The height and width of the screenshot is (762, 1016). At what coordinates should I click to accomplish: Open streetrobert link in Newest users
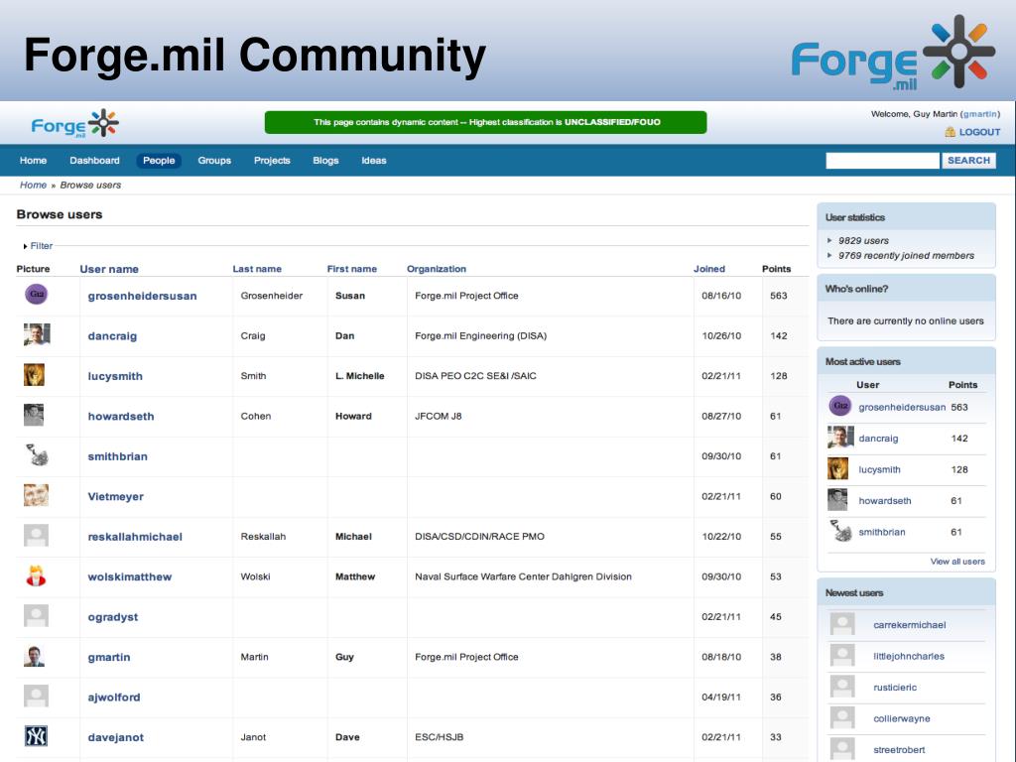[x=899, y=750]
